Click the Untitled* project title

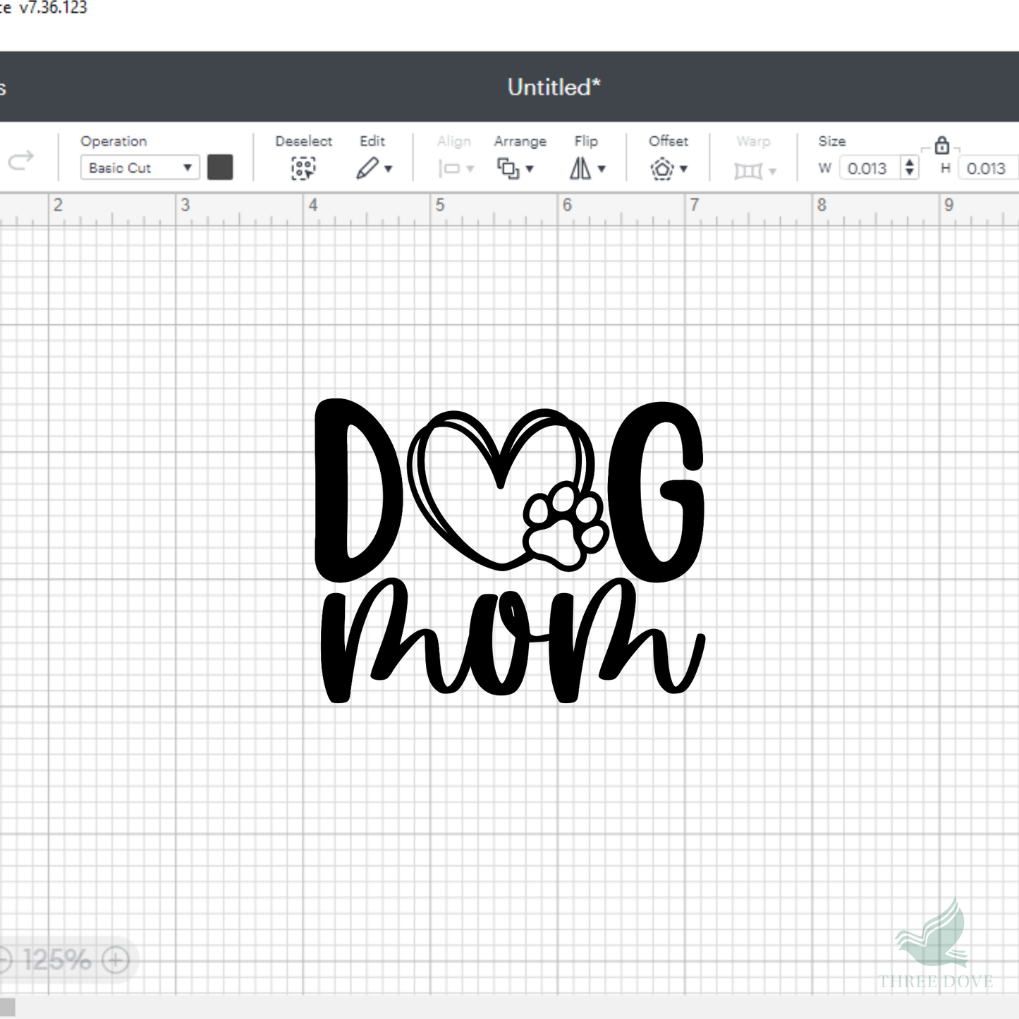point(554,87)
